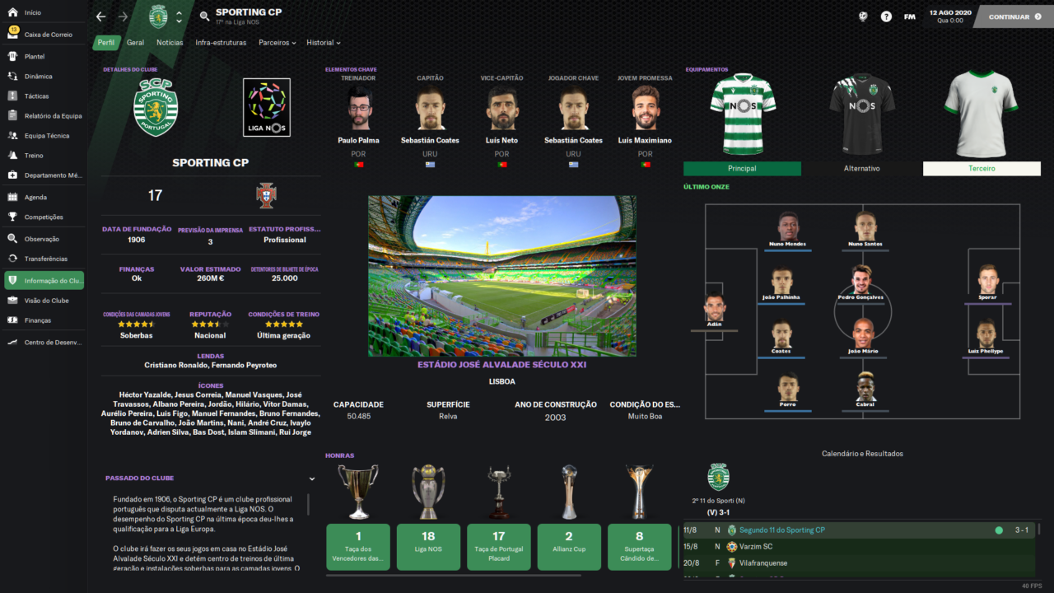Image resolution: width=1054 pixels, height=593 pixels.
Task: Open the Infra-estruturas tab
Action: [222, 43]
